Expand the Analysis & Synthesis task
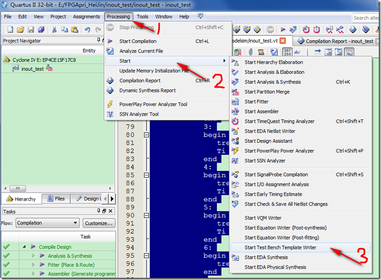381x280 pixels. [33, 256]
